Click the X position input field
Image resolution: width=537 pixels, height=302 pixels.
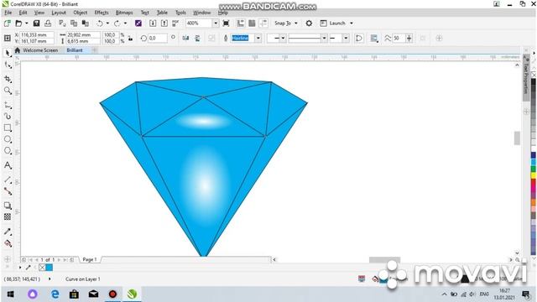(37, 35)
